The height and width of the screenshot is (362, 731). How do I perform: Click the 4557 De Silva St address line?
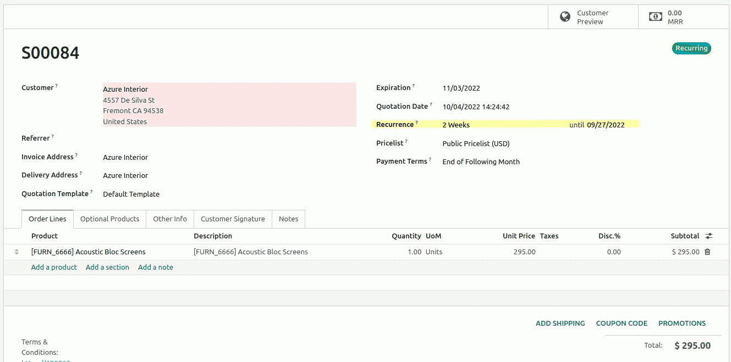click(129, 101)
